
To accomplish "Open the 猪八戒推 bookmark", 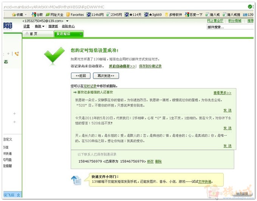I will pyautogui.click(x=231, y=15).
